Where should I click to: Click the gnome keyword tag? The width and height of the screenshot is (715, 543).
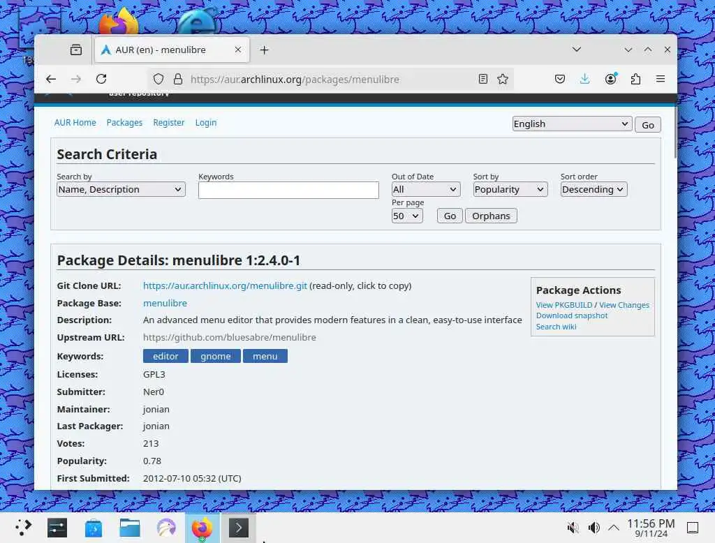click(x=215, y=356)
